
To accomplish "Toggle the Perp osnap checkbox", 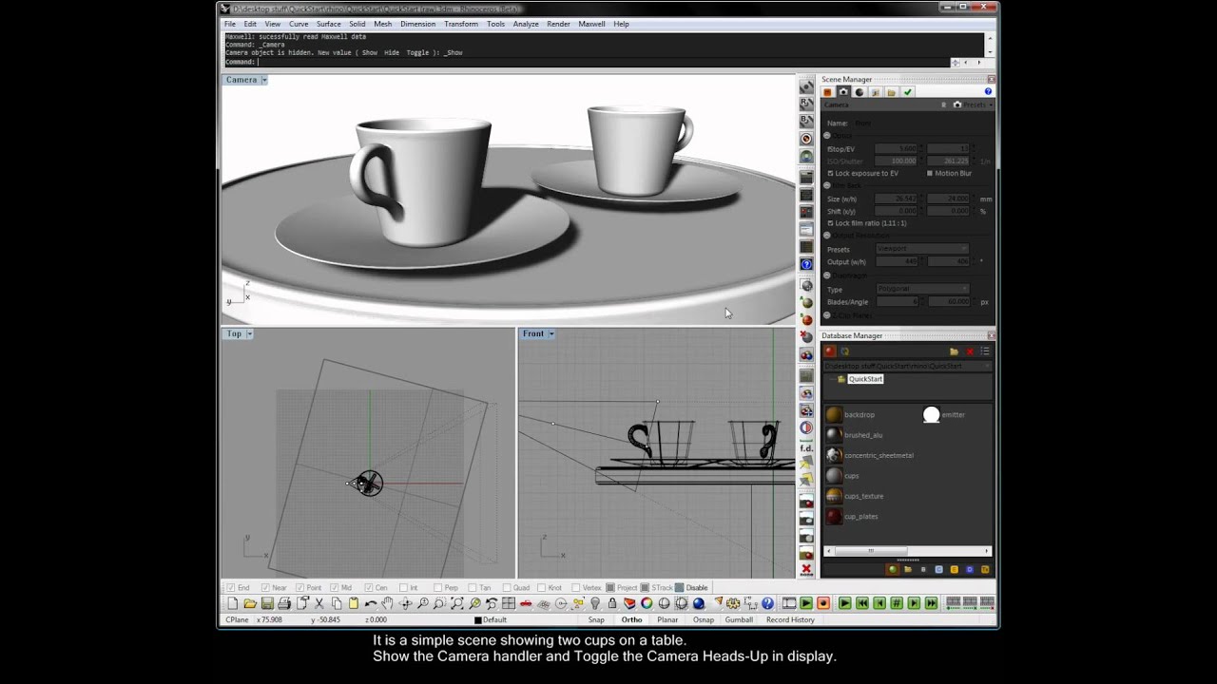I will pyautogui.click(x=437, y=588).
